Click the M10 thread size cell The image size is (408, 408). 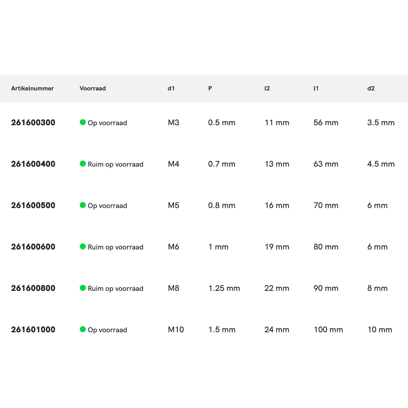176,330
